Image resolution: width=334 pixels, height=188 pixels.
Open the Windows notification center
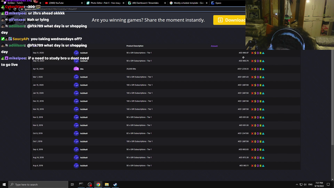328,184
